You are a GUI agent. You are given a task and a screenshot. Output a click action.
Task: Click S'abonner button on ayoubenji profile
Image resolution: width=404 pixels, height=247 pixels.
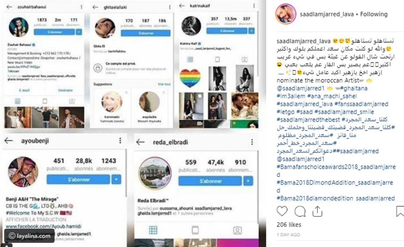[78, 180]
